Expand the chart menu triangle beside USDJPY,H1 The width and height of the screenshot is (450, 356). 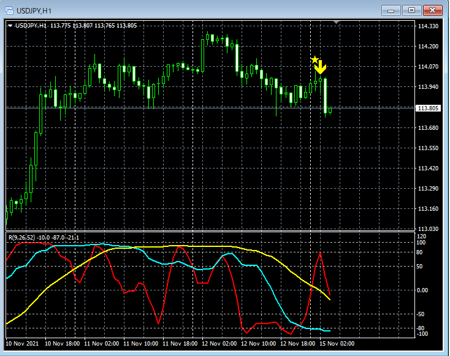[10, 26]
